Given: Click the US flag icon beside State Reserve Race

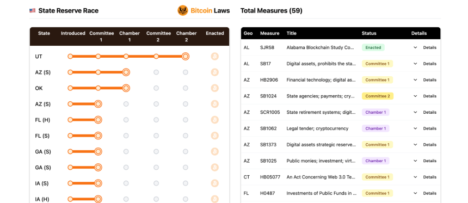Looking at the screenshot, I should pyautogui.click(x=32, y=10).
